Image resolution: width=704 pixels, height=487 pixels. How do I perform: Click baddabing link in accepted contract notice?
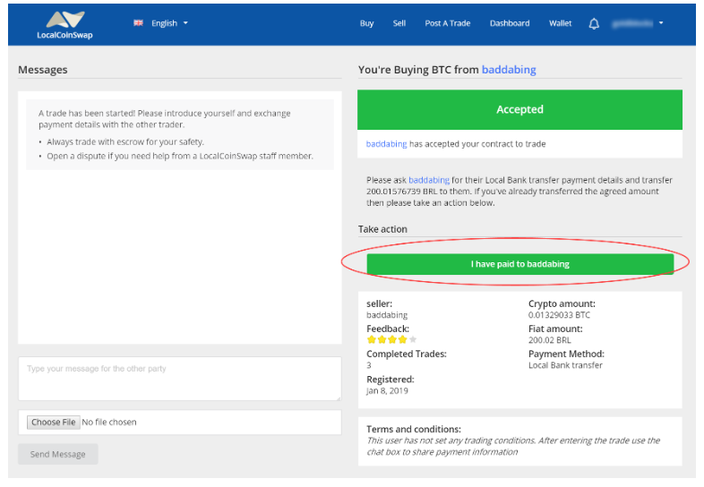tap(387, 144)
